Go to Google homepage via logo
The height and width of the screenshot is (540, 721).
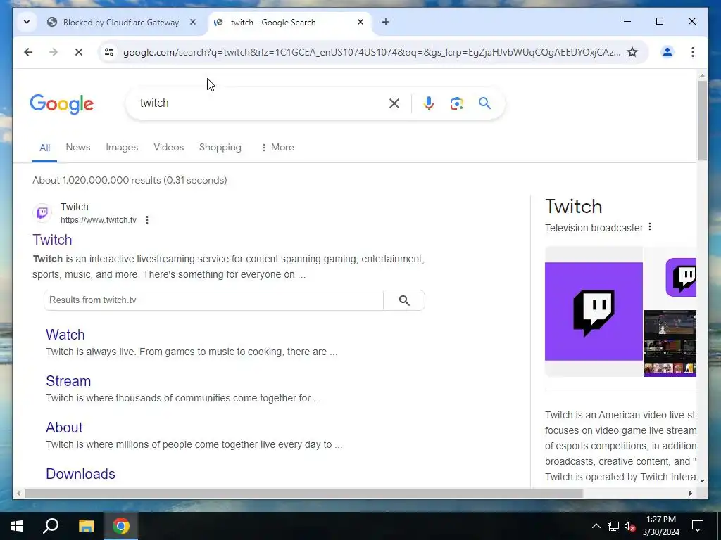pos(62,104)
